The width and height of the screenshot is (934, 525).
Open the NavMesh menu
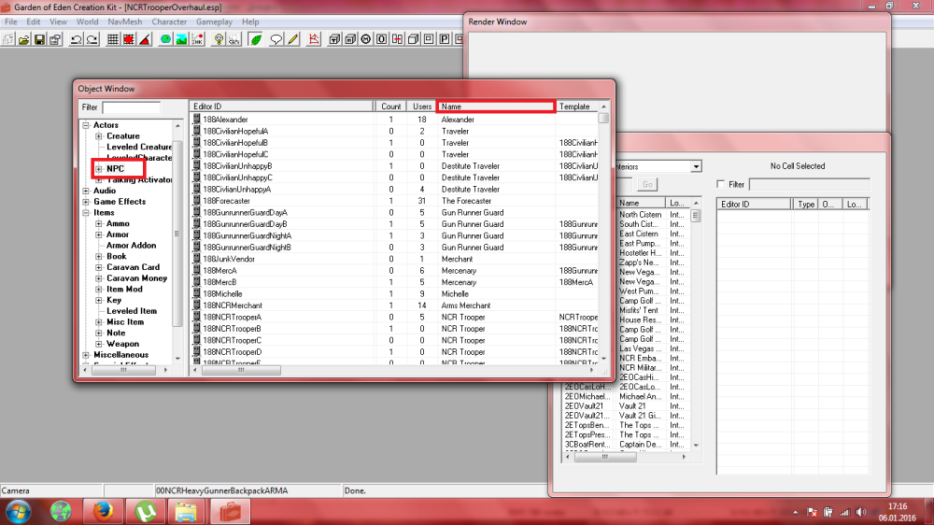click(x=125, y=22)
